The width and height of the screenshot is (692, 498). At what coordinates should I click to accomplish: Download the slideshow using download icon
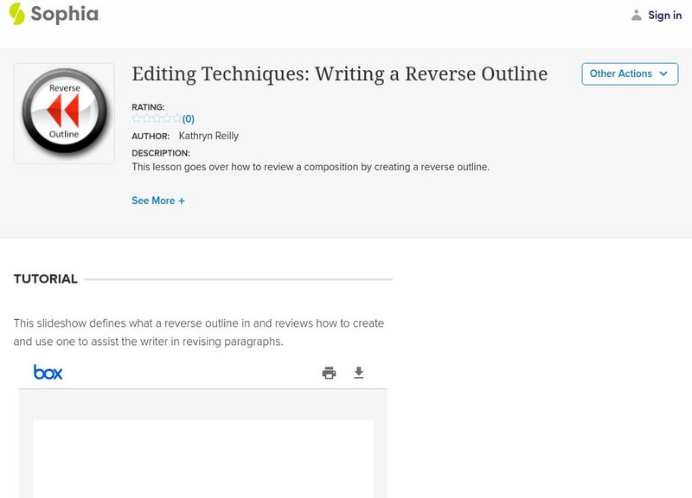(x=359, y=373)
